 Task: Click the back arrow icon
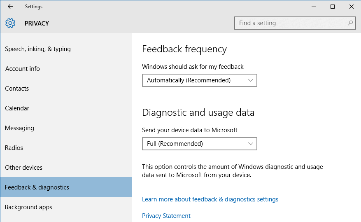(10, 7)
